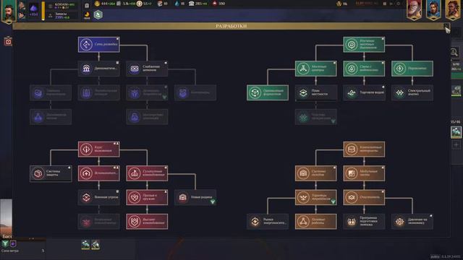Select the Снабжение шпионов development node

147,69
